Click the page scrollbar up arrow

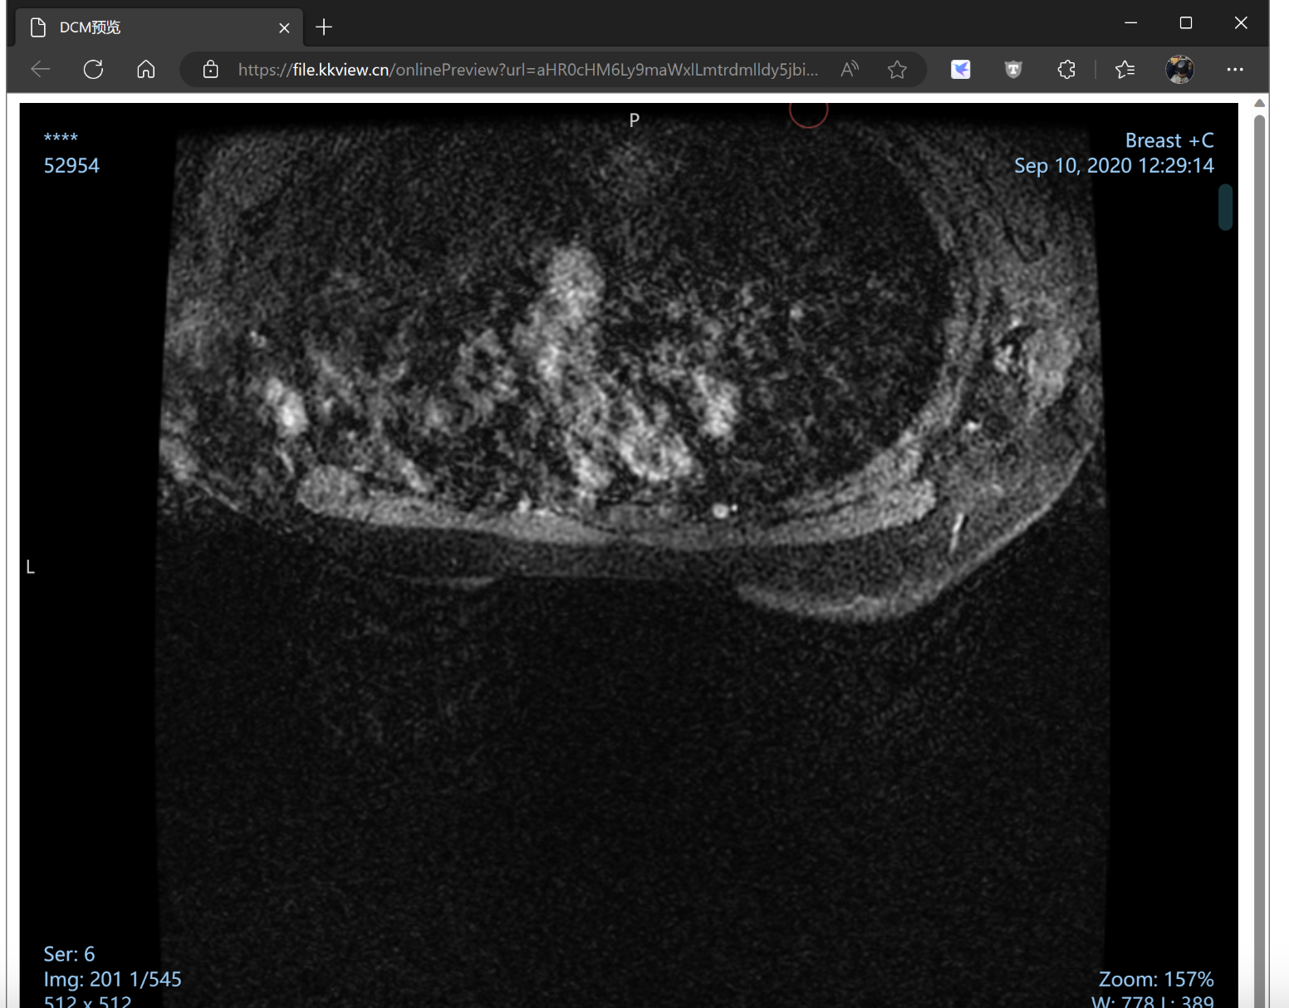[1259, 103]
